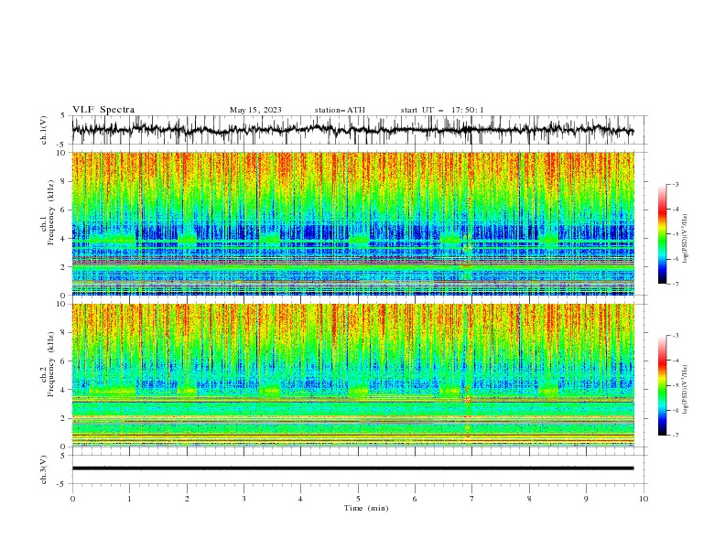
Task: Click the time axis tick label '3'
Action: tap(243, 499)
